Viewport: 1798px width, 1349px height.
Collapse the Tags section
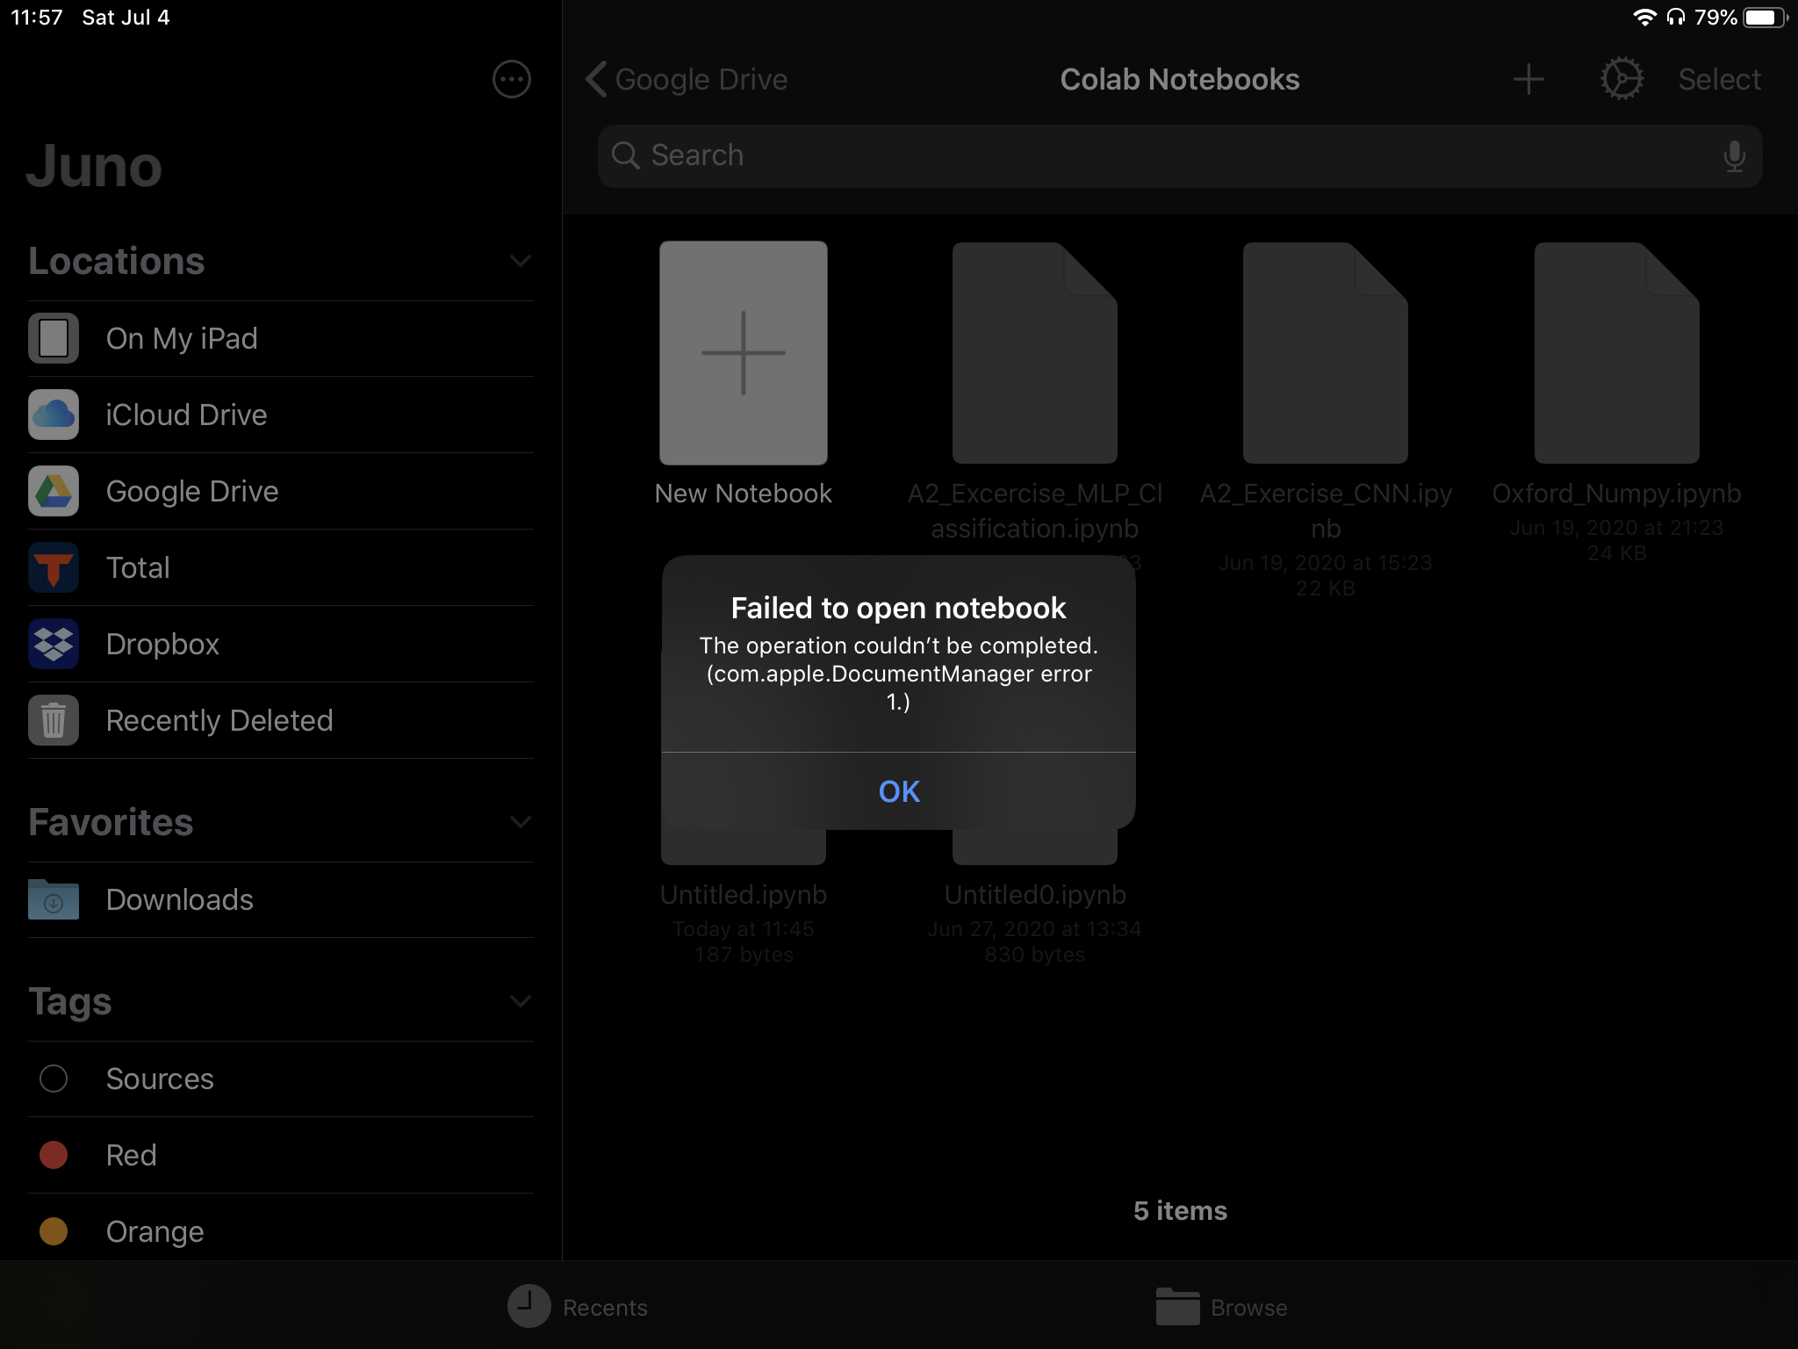tap(520, 1001)
